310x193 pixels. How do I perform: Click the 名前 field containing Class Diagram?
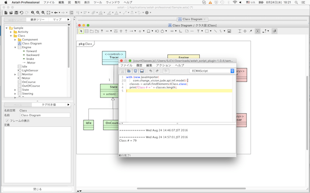coord(44,115)
